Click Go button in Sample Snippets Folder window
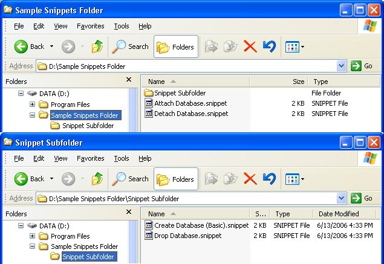This screenshot has width=384, height=264. (x=363, y=66)
